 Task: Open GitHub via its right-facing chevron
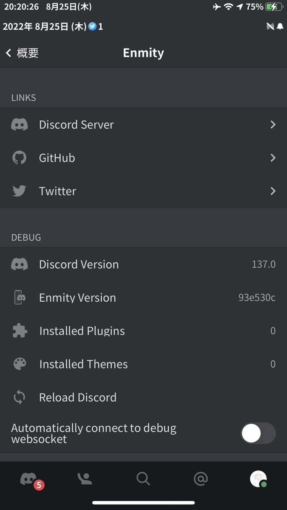(x=273, y=158)
